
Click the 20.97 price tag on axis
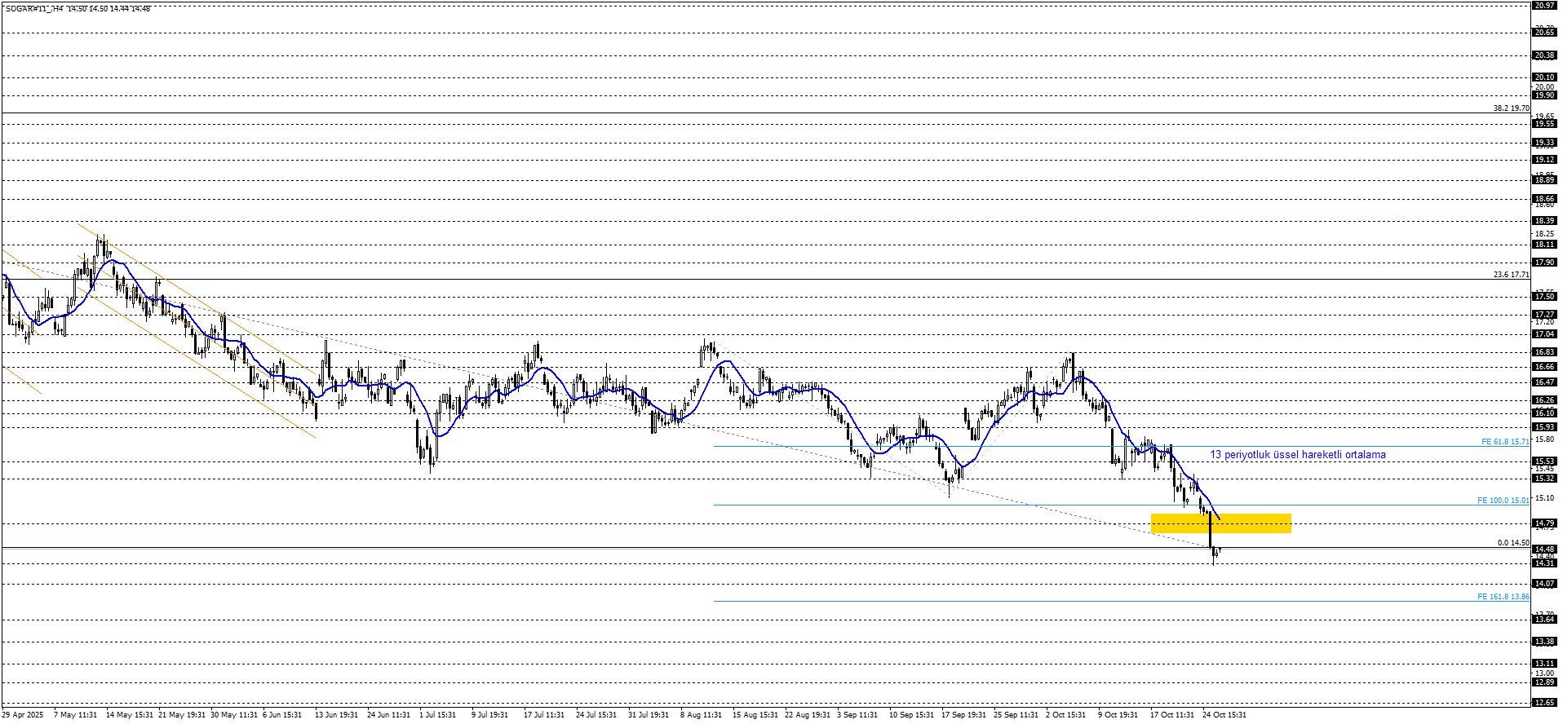coord(1543,6)
